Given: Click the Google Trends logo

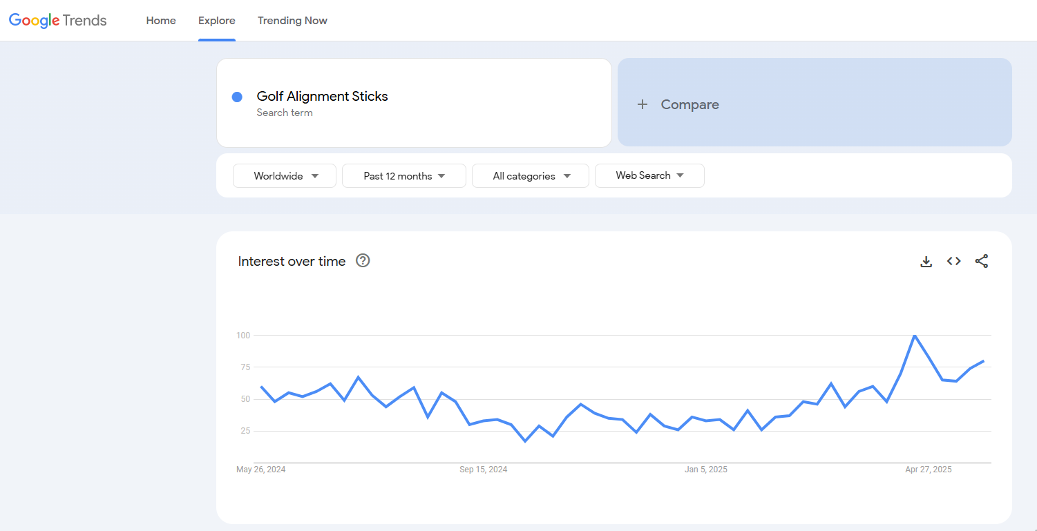Looking at the screenshot, I should click(x=58, y=21).
